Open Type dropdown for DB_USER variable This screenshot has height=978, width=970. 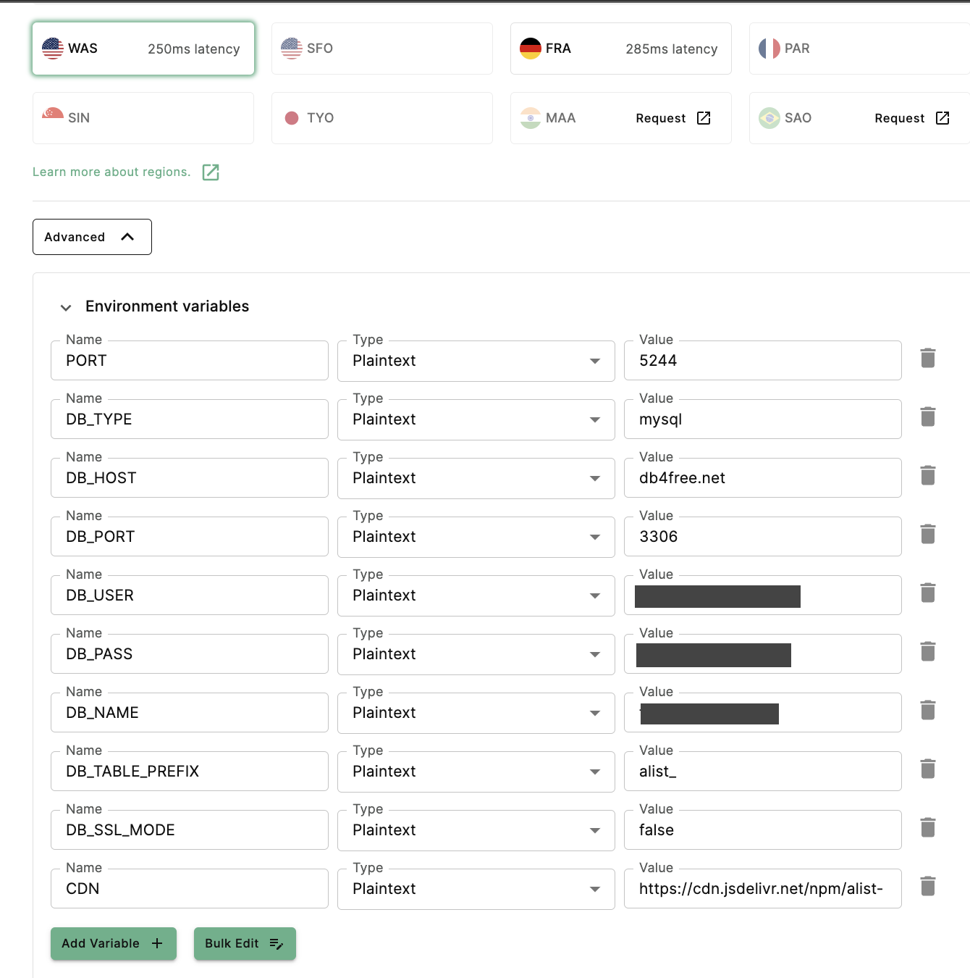pos(476,595)
